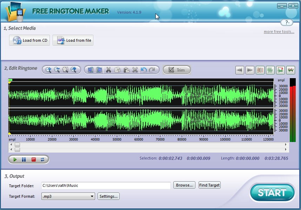Screen dimensions: 301x210
Task: Click the selection length 0:00:00.009
Action: coord(199,158)
